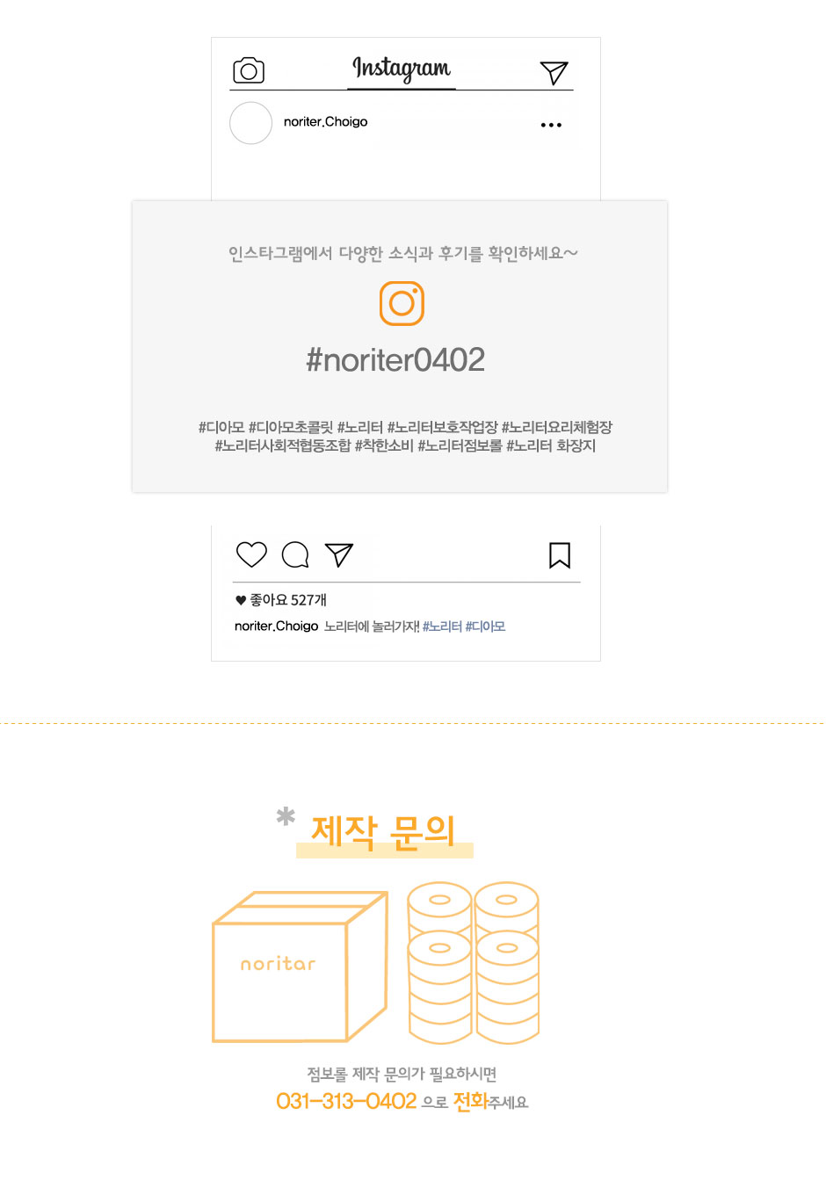This screenshot has height=1202, width=826.
Task: Open the #noriter0402 hashtag
Action: coord(395,359)
